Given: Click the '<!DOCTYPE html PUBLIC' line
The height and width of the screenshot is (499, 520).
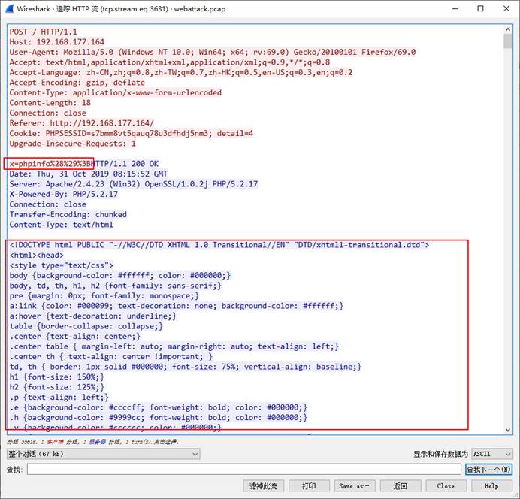Looking at the screenshot, I should pyautogui.click(x=219, y=245).
